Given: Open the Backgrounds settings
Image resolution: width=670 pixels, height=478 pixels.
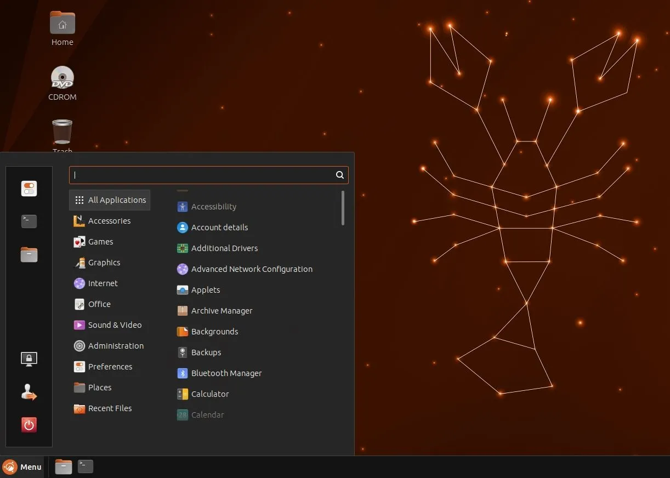Looking at the screenshot, I should pyautogui.click(x=214, y=332).
